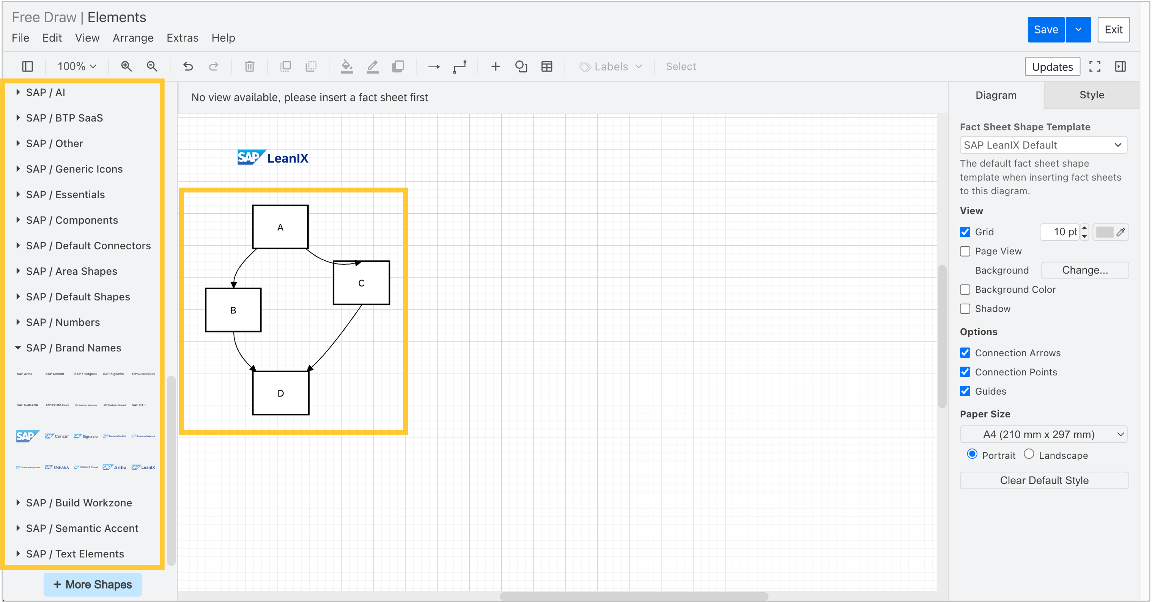
Task: Select the Landscape orientation radio button
Action: [1029, 455]
